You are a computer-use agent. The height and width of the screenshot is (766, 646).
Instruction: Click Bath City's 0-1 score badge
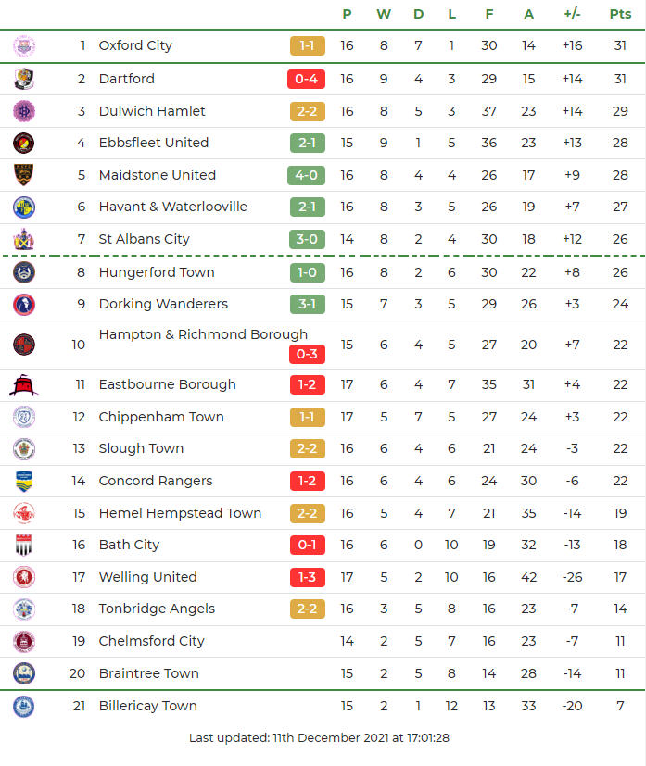coord(307,545)
